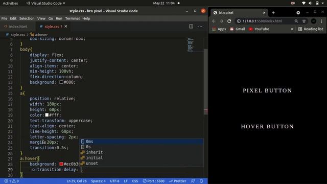Click the code minimap in the editor

(191, 44)
